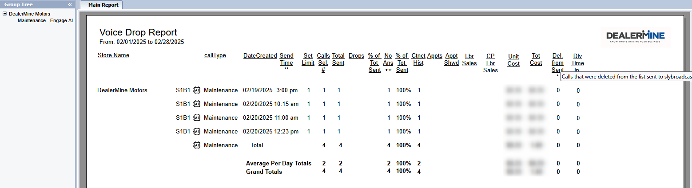Click the DateCreated column header
Viewport: 692px width, 188px height.
pyautogui.click(x=260, y=55)
